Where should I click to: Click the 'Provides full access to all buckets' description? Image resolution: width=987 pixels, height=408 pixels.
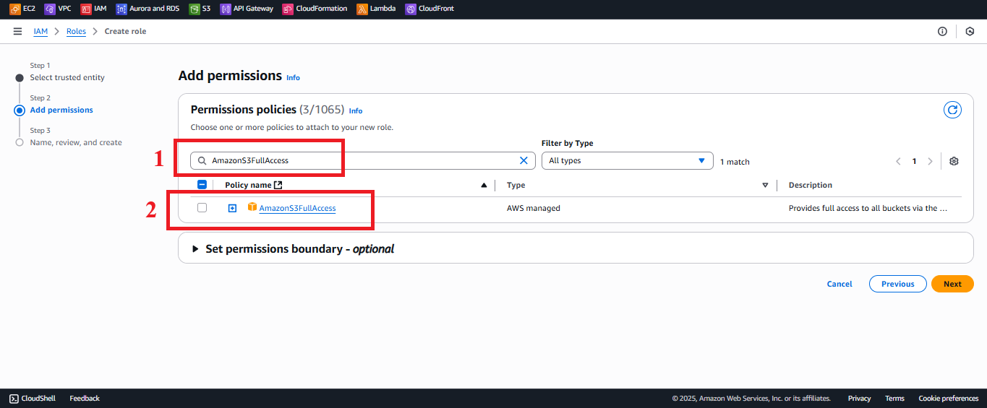coord(868,208)
